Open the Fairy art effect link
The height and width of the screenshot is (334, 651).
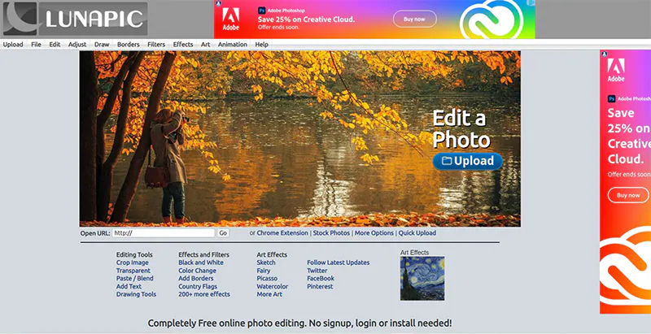(x=263, y=271)
